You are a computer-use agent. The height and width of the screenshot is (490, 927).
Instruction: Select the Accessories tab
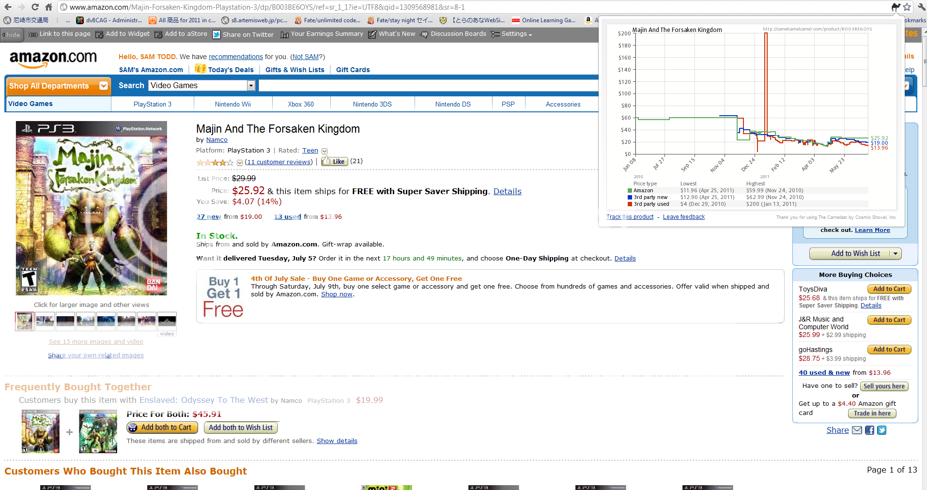pos(563,104)
